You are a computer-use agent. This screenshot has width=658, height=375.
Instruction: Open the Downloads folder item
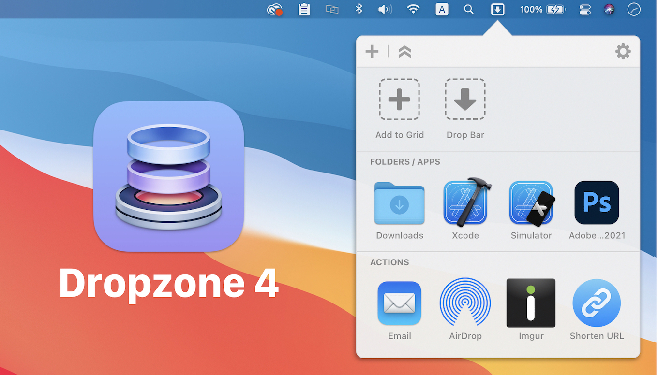pos(399,203)
